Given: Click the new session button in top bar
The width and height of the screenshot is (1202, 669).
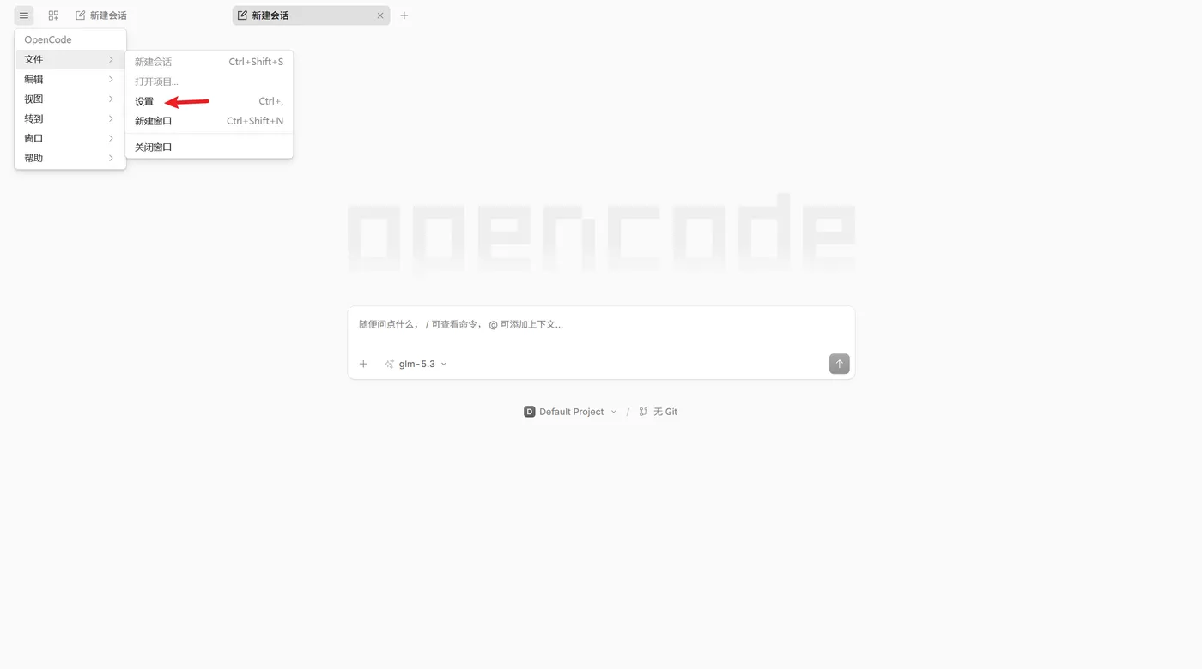Looking at the screenshot, I should point(101,15).
